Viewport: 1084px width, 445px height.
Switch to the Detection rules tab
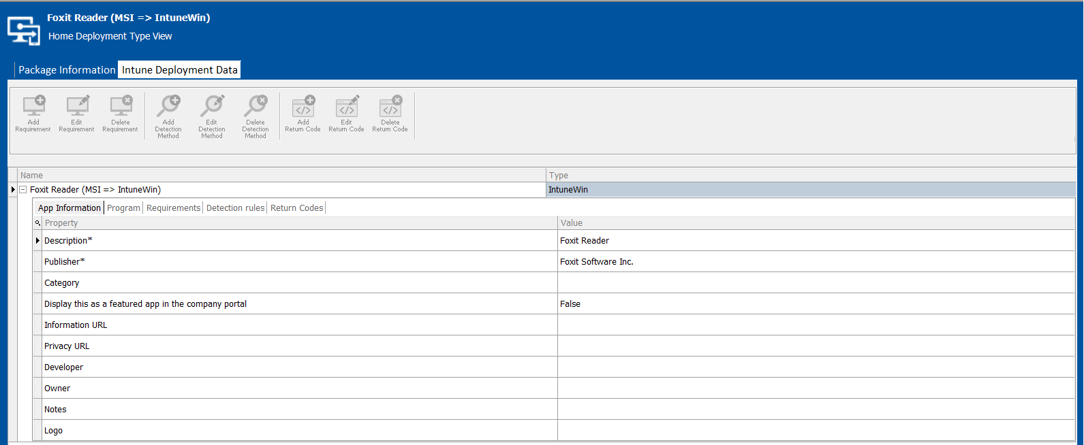235,208
